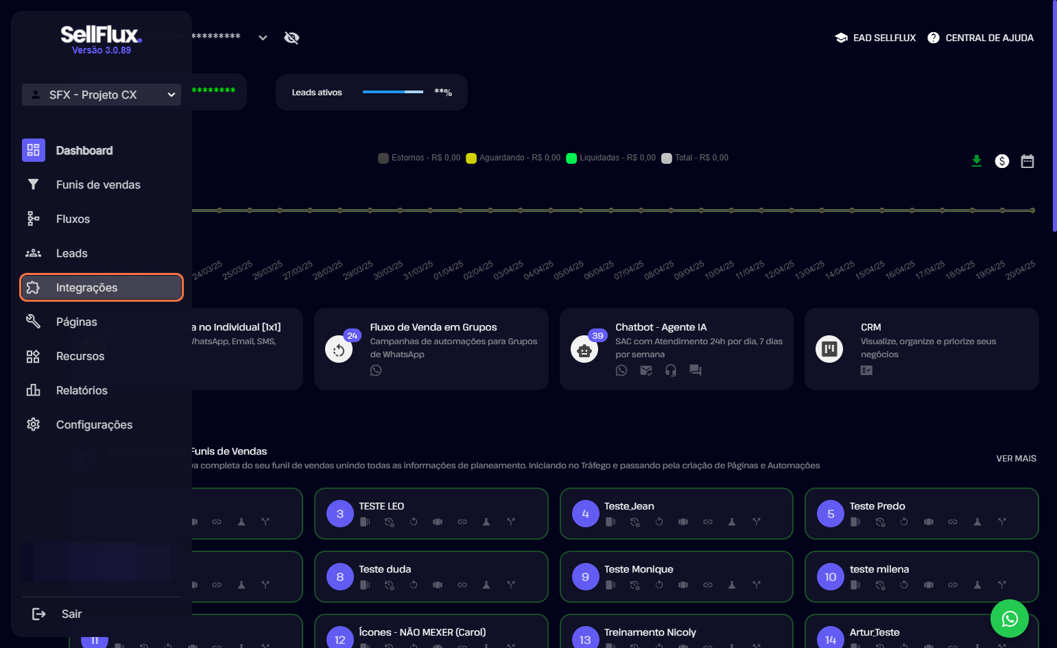The width and height of the screenshot is (1057, 648).
Task: Click the link icon in Teste Predo
Action: [x=953, y=522]
